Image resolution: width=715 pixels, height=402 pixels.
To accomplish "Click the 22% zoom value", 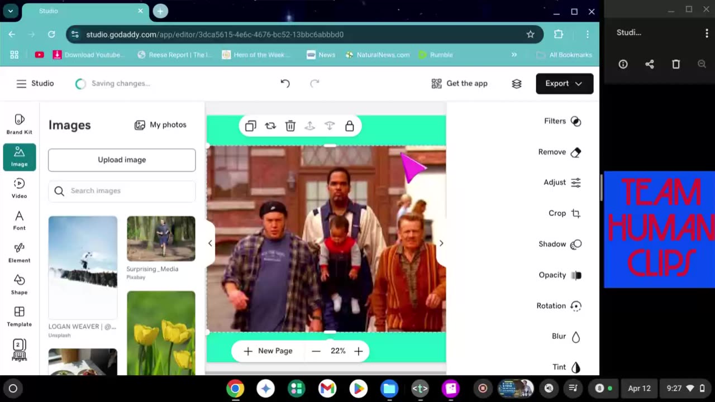I will coord(338,351).
